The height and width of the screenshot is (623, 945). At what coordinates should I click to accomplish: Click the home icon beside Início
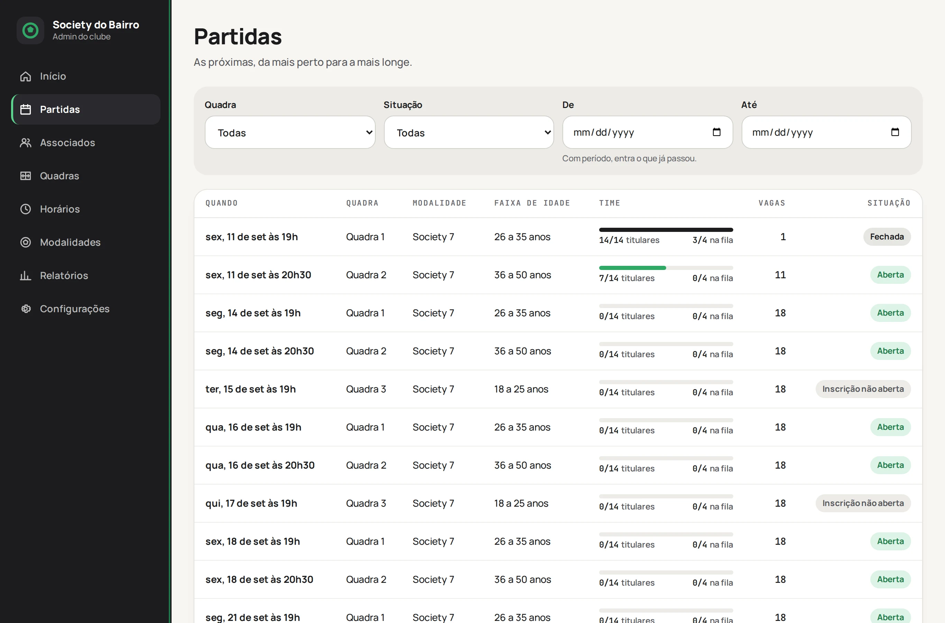(x=25, y=76)
